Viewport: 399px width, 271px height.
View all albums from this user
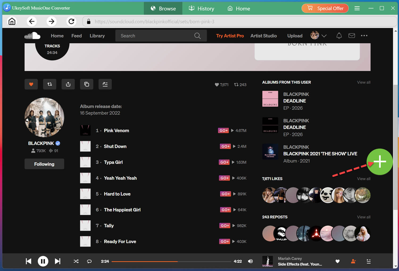364,82
